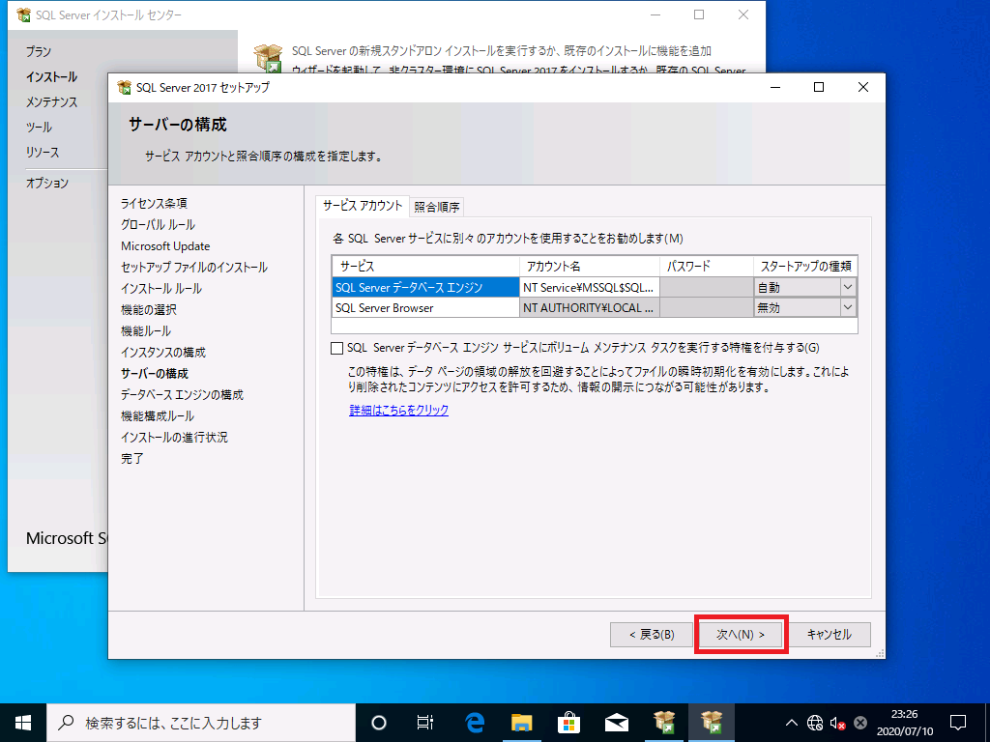
Task: Click the キャンセル button
Action: 830,634
